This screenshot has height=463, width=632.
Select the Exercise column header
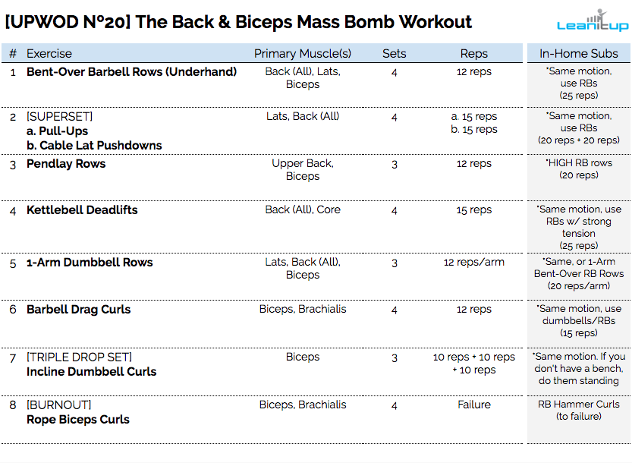(x=49, y=54)
